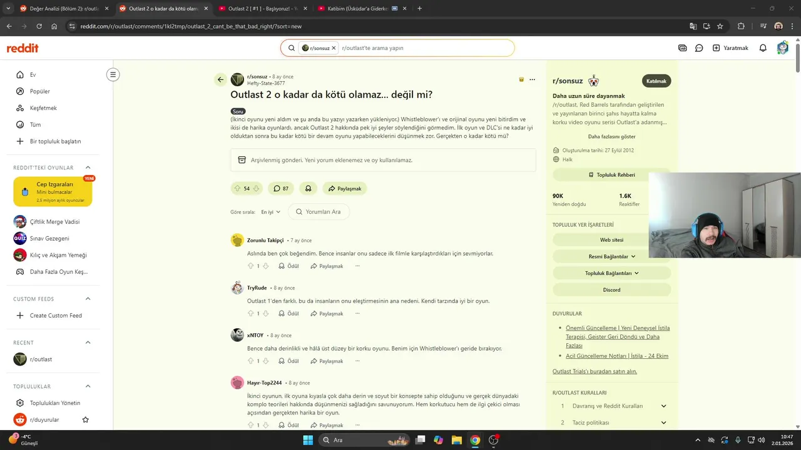
Task: Bookmark this page with the star icon
Action: tap(720, 26)
